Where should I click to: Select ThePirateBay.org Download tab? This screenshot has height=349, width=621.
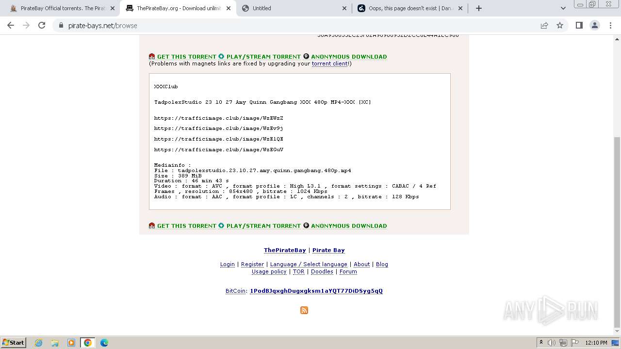[178, 8]
